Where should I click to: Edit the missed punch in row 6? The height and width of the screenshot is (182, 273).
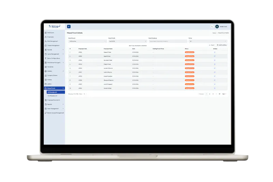(215, 72)
